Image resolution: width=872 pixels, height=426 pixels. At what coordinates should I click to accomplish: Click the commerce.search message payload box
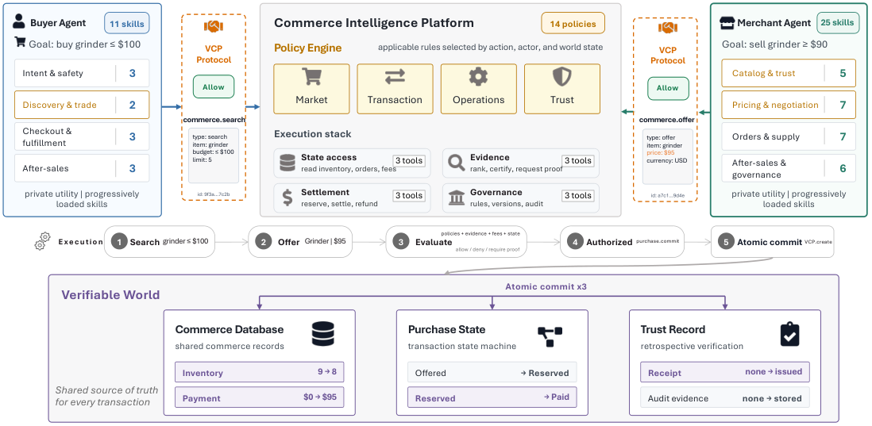(214, 155)
